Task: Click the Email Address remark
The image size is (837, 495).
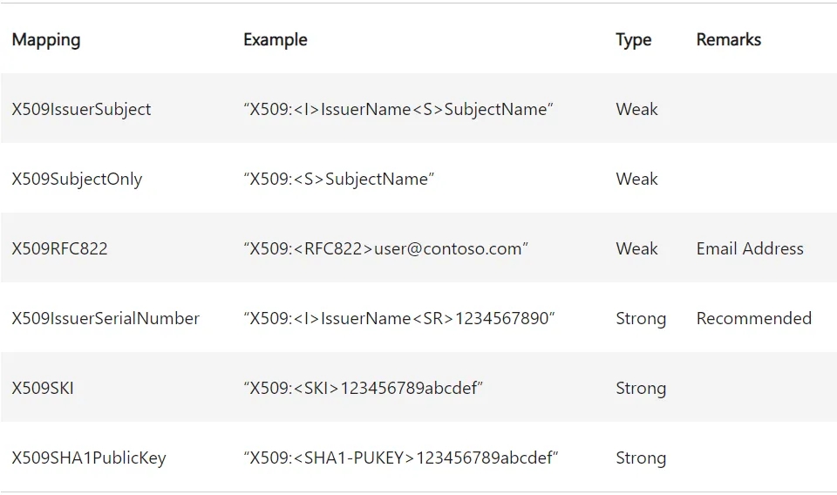Action: [x=750, y=248]
